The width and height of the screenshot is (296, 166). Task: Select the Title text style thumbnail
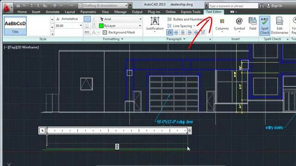coord(15,26)
